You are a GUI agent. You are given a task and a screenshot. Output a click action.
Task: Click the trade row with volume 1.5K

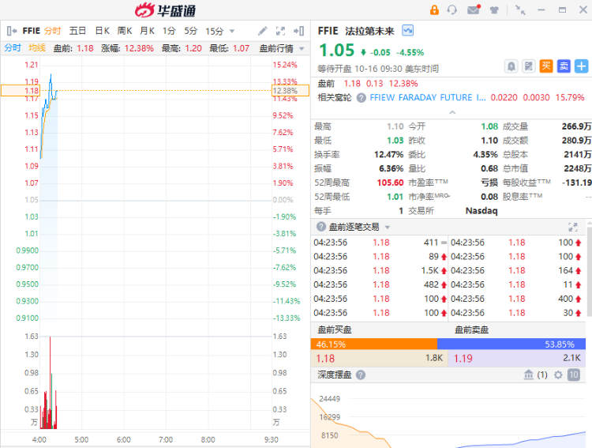[x=380, y=271]
